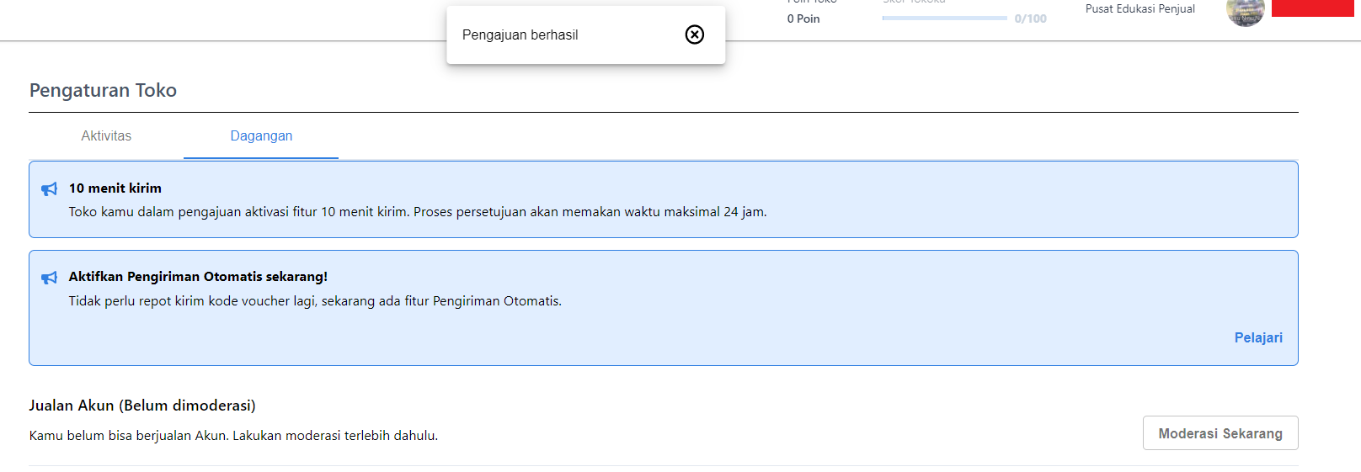Open the Pelajari link

[x=1258, y=337]
